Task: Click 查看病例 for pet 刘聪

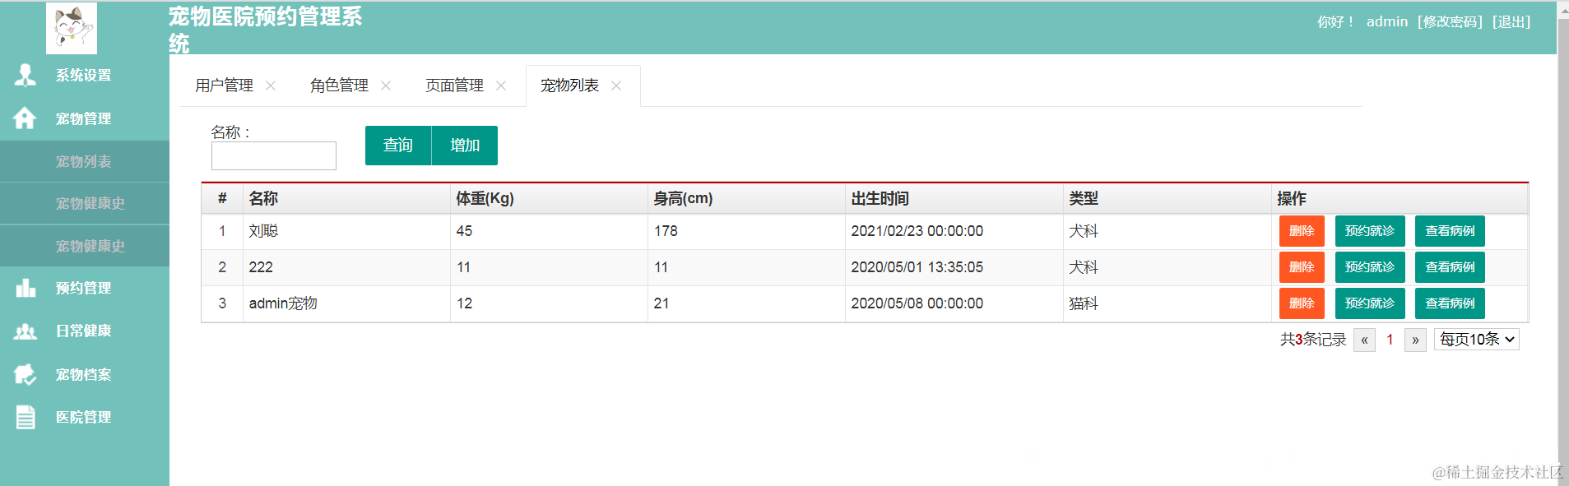Action: (x=1450, y=231)
